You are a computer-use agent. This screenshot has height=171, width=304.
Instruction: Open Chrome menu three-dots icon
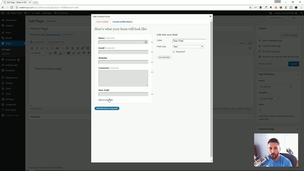click(301, 8)
